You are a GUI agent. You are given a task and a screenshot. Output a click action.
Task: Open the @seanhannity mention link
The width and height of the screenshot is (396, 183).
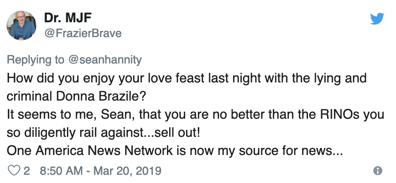105,60
